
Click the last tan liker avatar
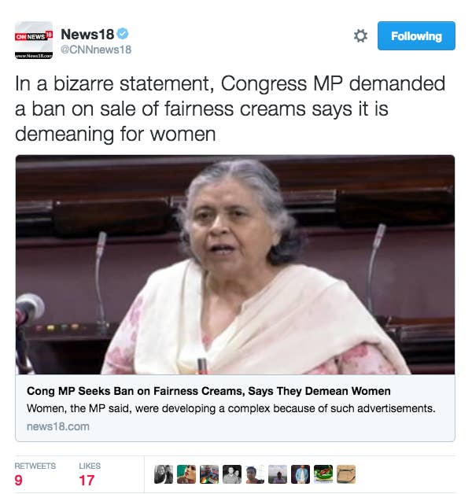click(x=346, y=474)
